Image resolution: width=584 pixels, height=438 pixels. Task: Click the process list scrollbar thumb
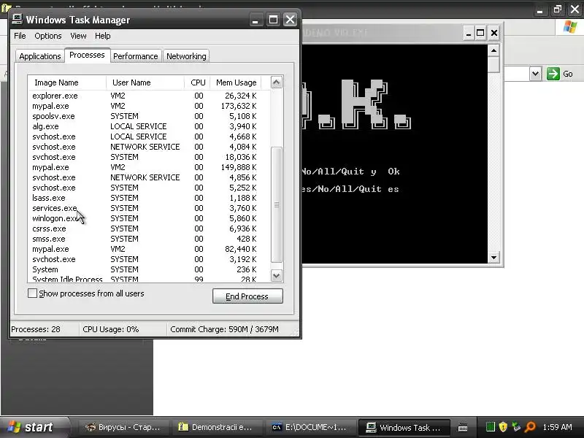coord(277,204)
